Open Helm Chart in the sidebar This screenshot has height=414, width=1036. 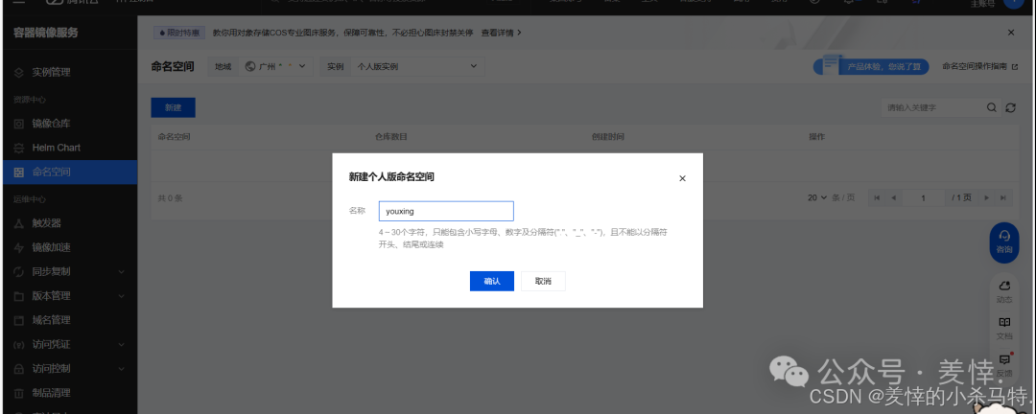point(68,148)
